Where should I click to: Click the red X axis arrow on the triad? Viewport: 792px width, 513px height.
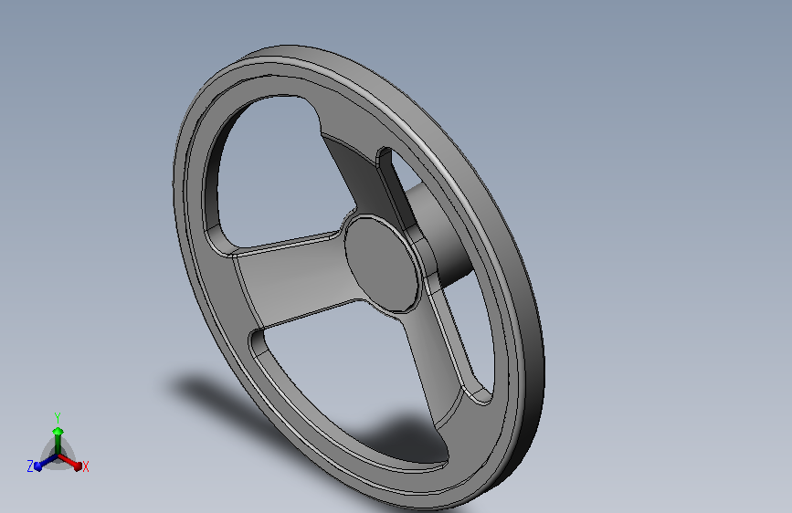(70, 462)
